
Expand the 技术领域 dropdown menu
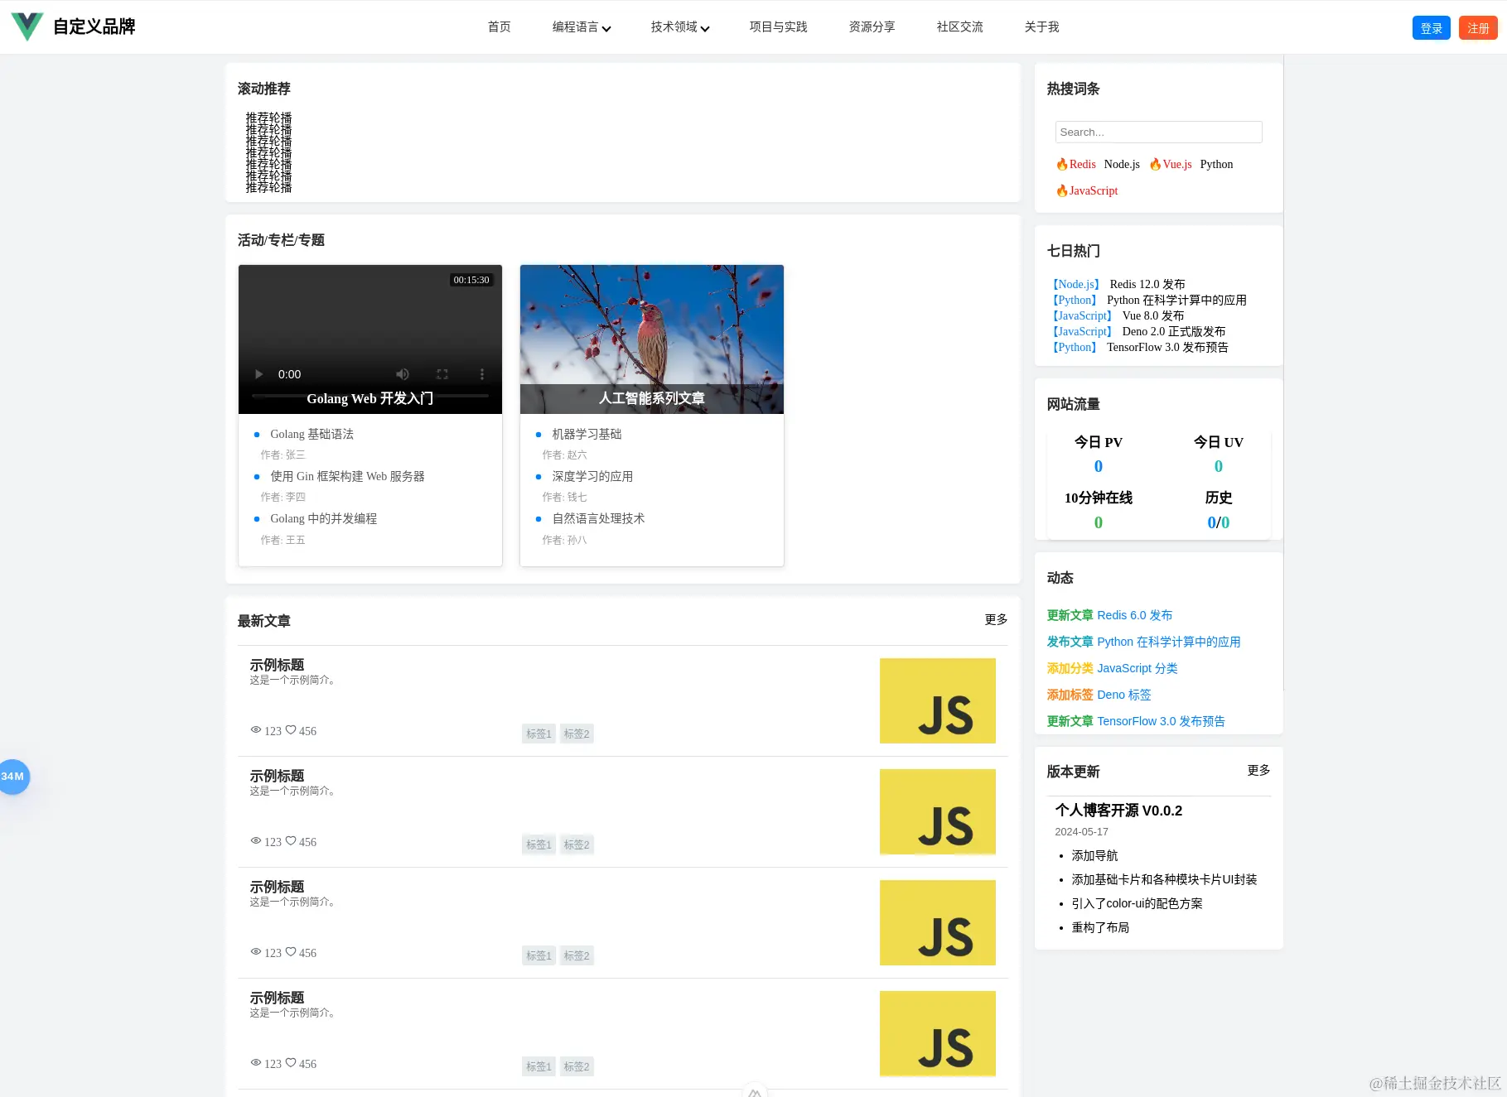coord(680,27)
